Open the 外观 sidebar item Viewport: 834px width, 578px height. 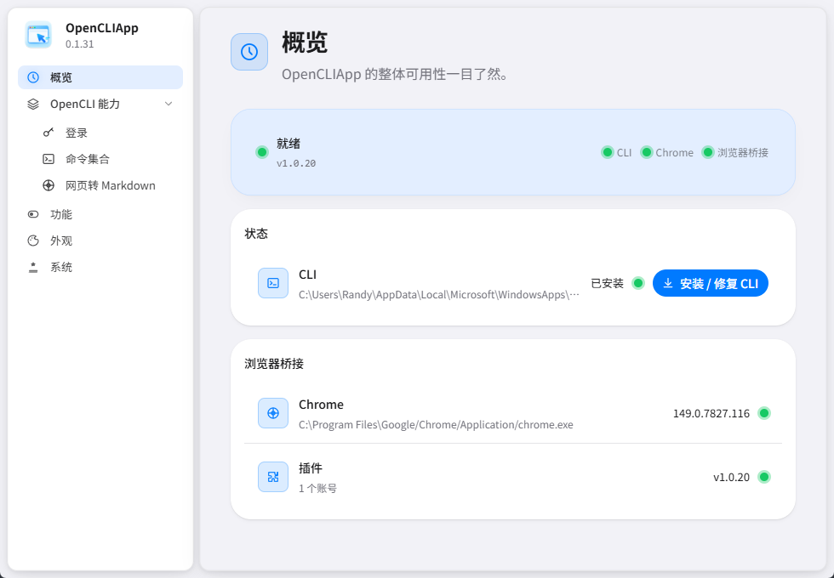pos(100,241)
